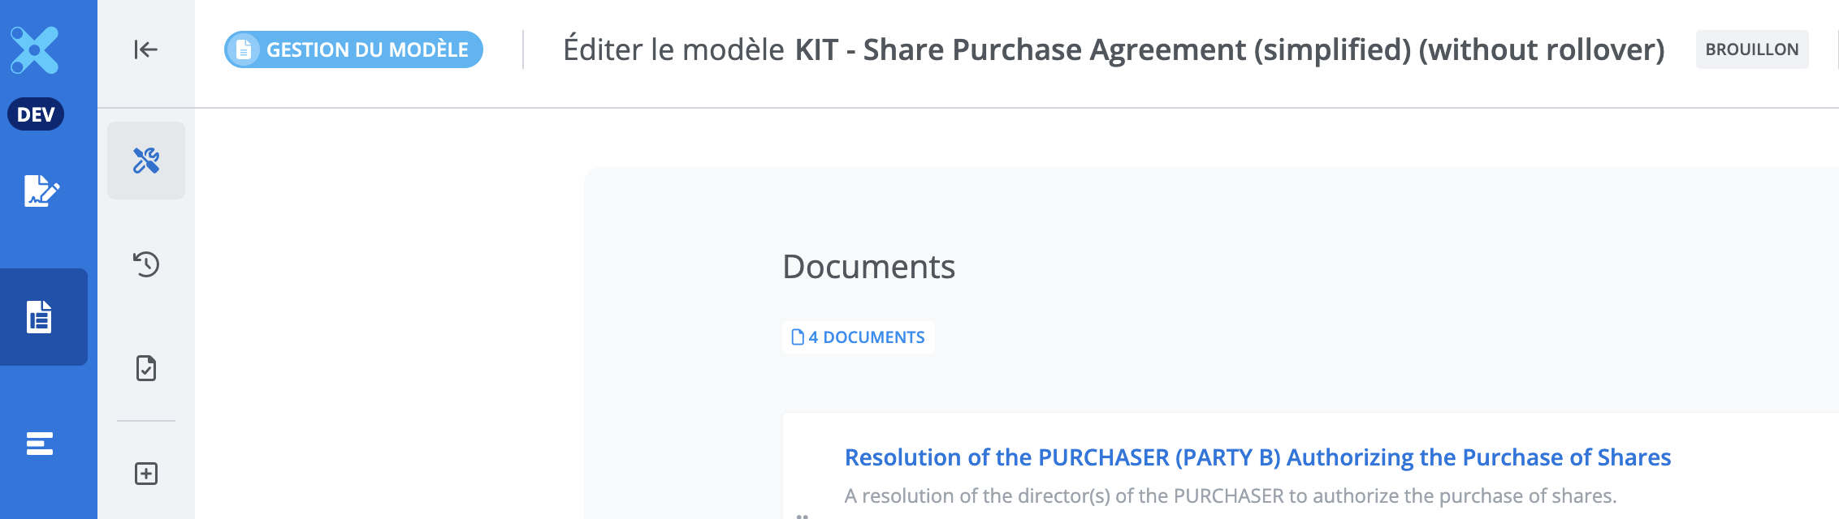Click the BROUILLON status badge

(x=1751, y=49)
